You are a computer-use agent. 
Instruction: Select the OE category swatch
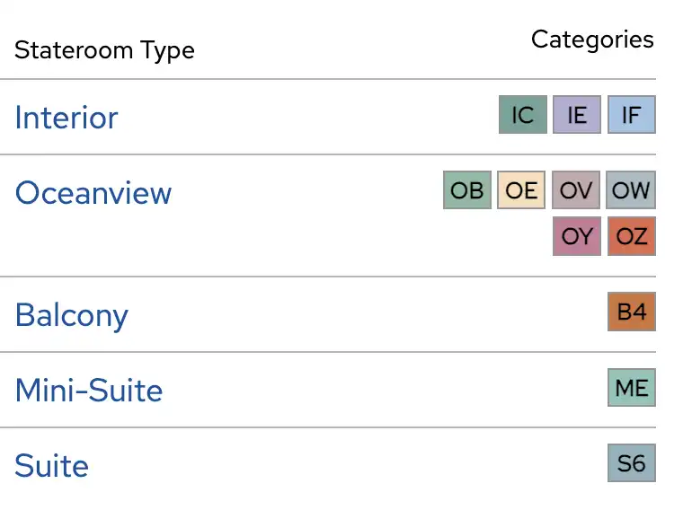click(x=521, y=190)
